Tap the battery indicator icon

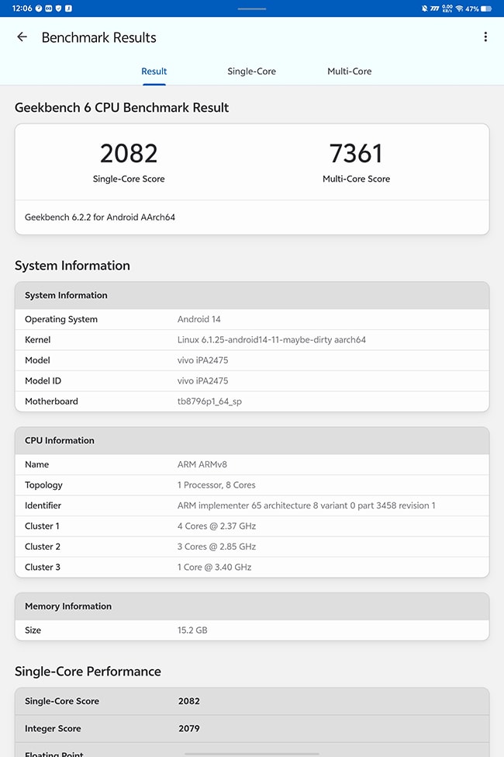click(486, 9)
